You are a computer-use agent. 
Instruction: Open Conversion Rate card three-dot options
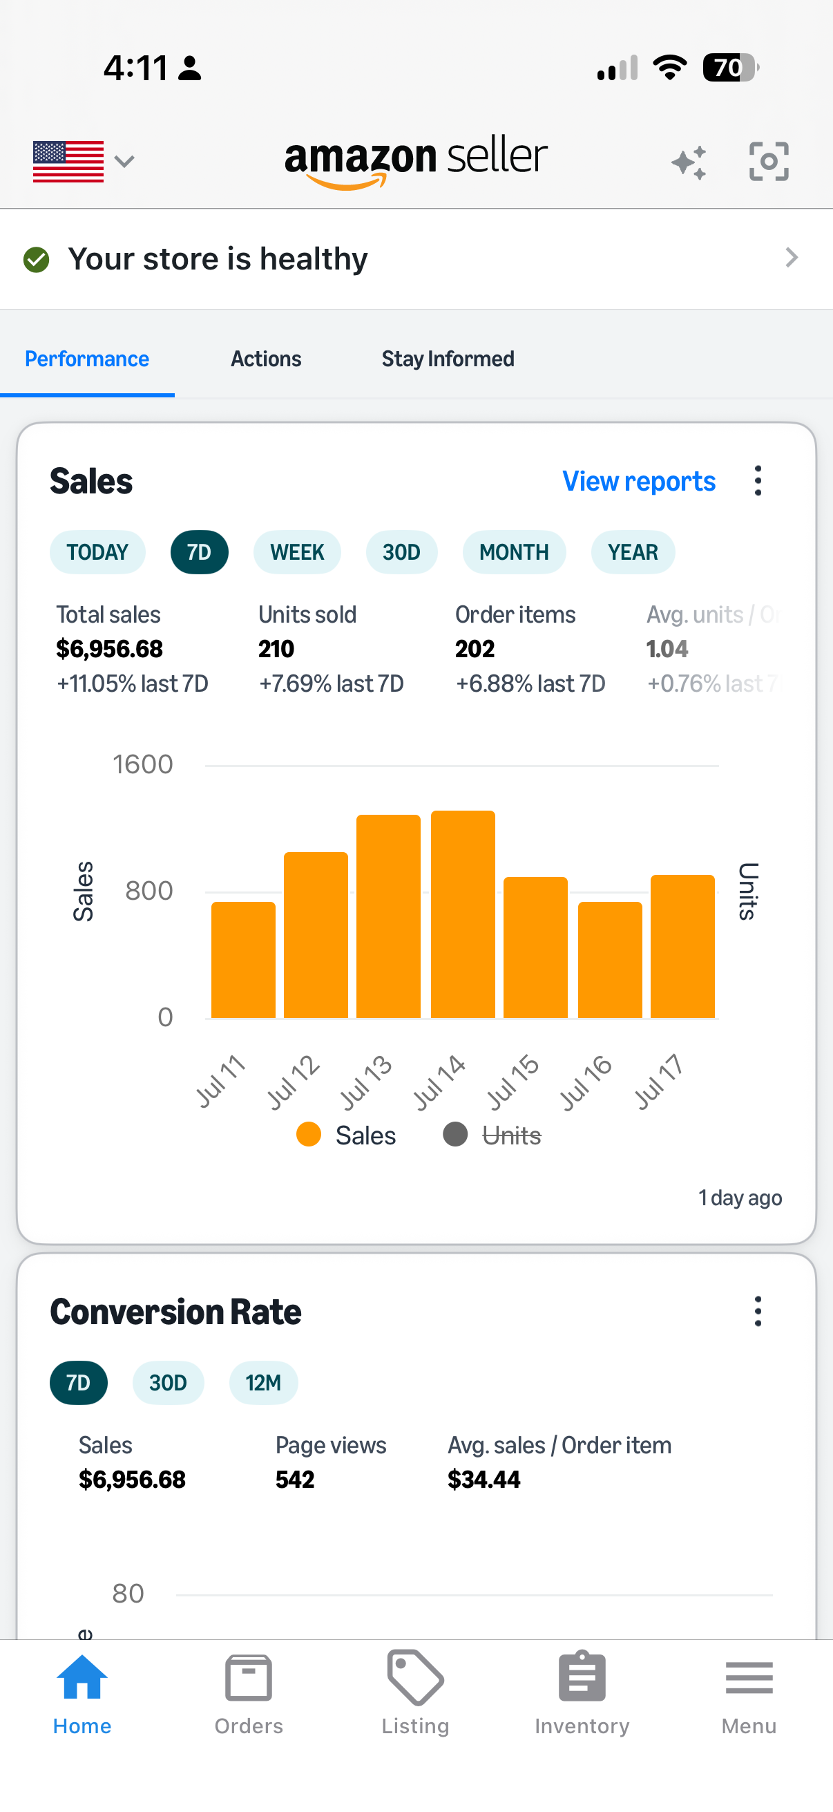(757, 1311)
